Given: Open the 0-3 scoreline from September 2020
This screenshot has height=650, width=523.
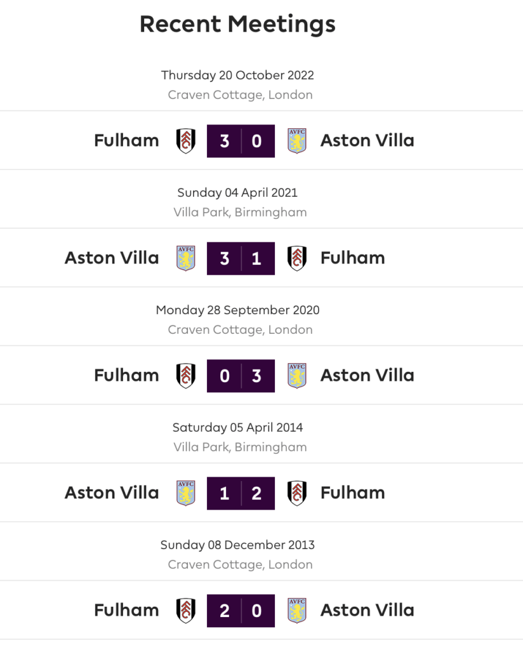Looking at the screenshot, I should 241,376.
